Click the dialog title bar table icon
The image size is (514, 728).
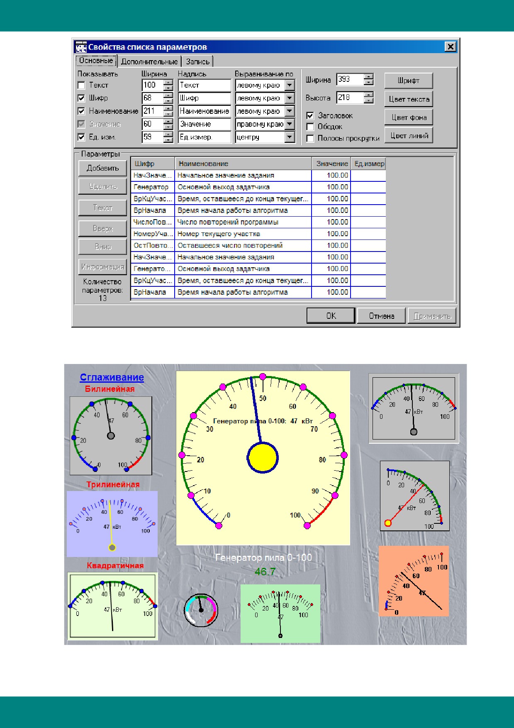coord(81,47)
